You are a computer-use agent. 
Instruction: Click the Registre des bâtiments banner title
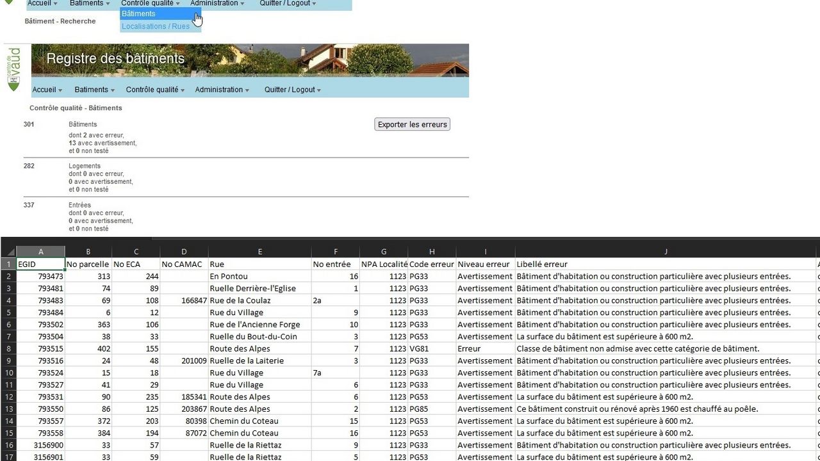click(115, 59)
